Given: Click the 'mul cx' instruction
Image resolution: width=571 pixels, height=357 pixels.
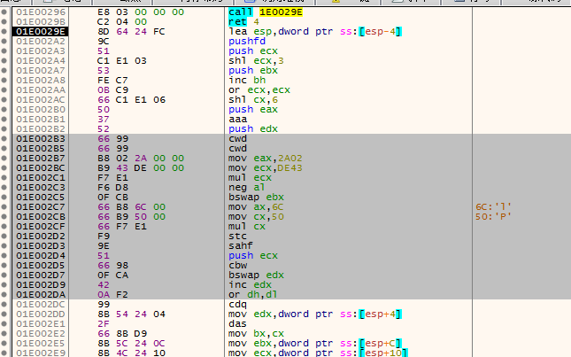Looking at the screenshot, I should coord(247,227).
